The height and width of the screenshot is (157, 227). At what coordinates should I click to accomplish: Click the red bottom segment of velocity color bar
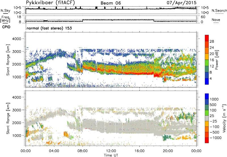pyautogui.click(x=207, y=140)
